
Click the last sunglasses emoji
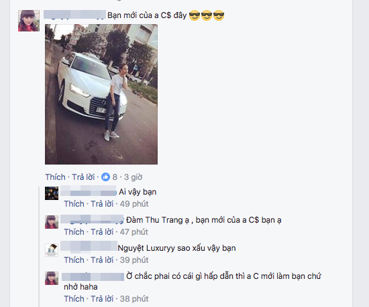click(x=219, y=15)
